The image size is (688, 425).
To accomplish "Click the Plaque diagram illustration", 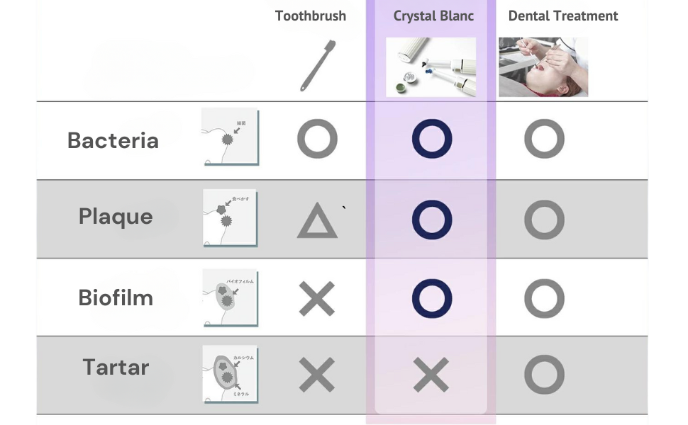I will [x=230, y=217].
